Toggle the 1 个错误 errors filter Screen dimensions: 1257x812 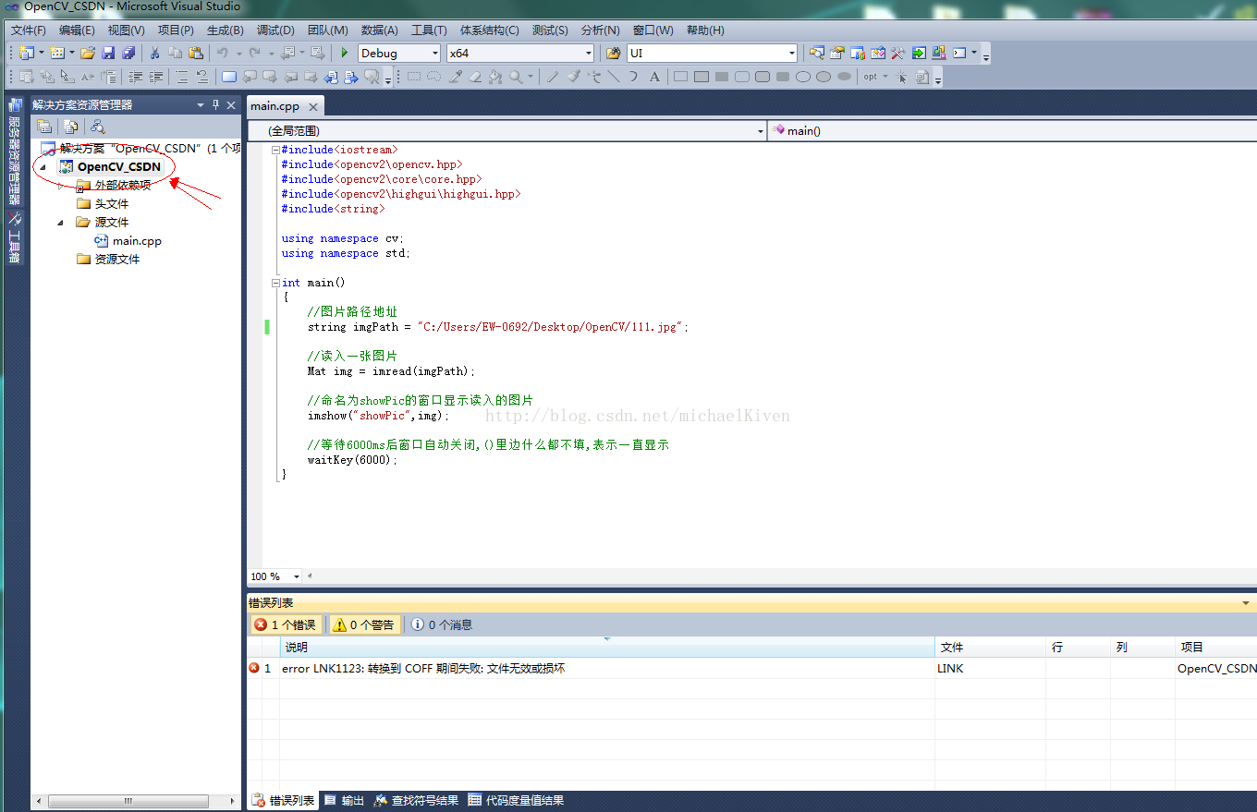287,624
